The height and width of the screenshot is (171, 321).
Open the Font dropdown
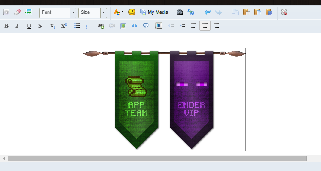click(58, 13)
